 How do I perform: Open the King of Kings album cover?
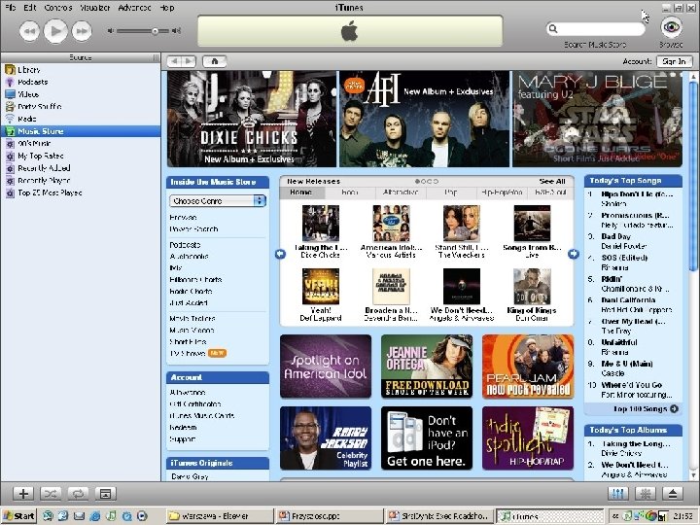click(532, 287)
